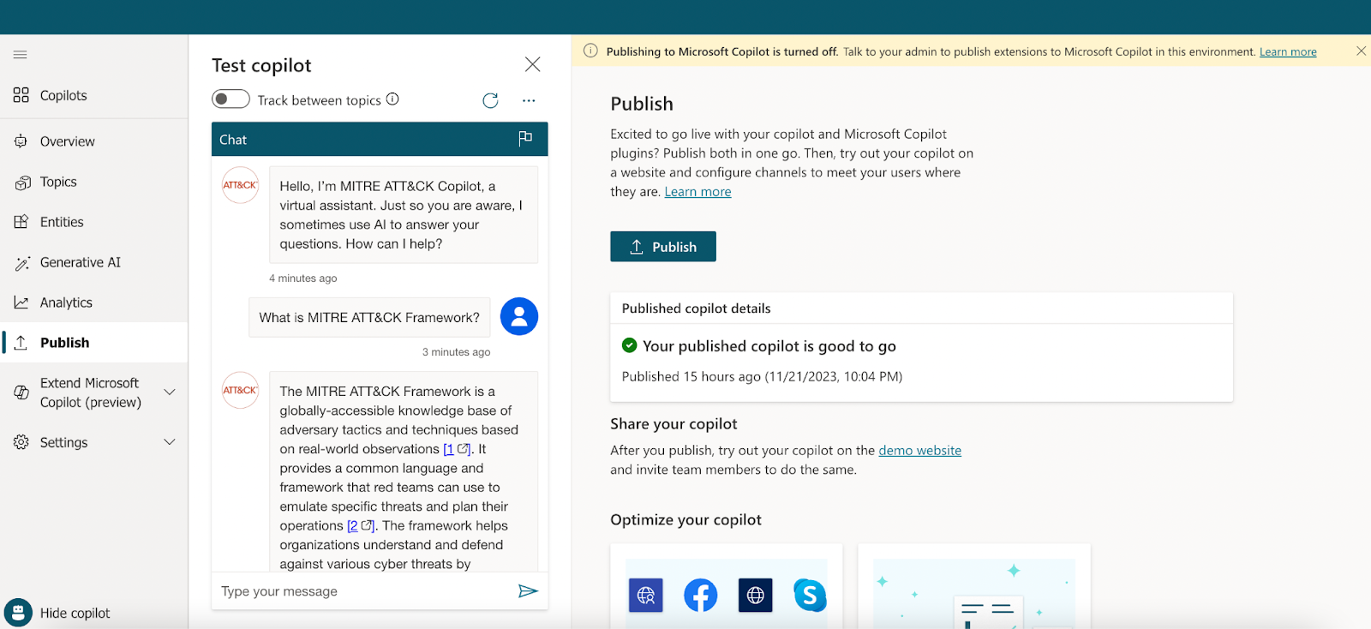Expand Extend Microsoft Copilot (preview) chevron
The height and width of the screenshot is (629, 1371).
click(170, 392)
